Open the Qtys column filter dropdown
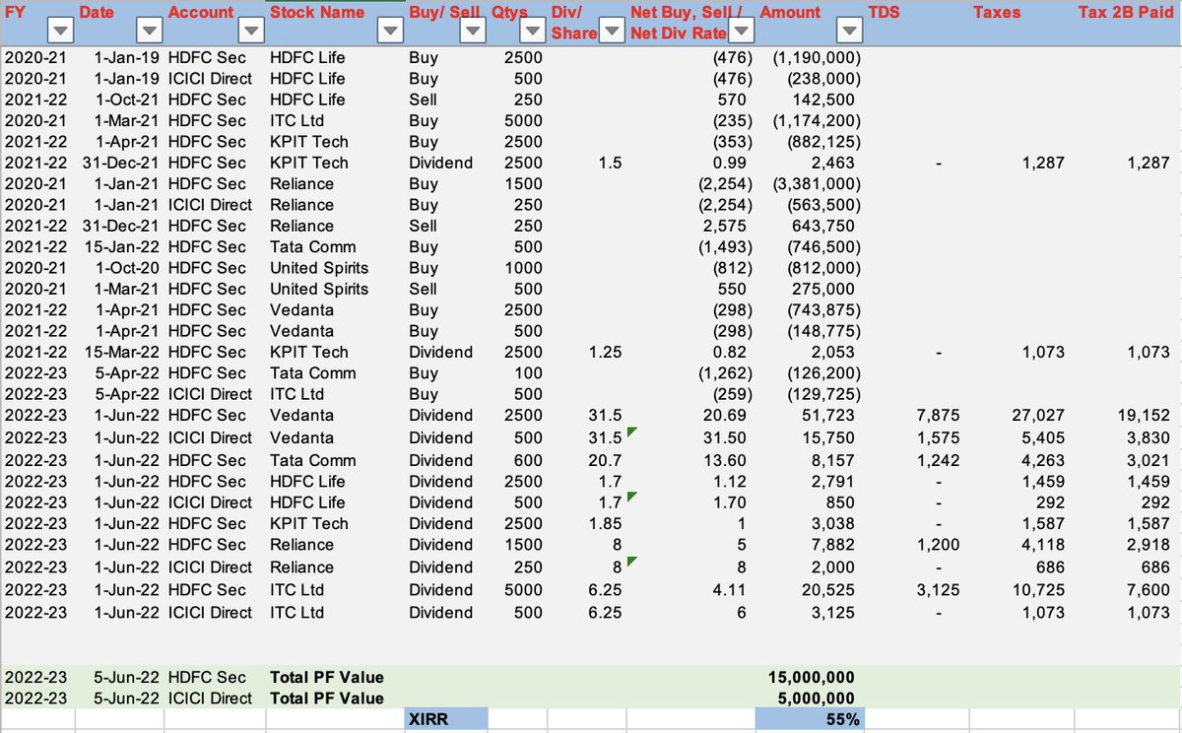 [533, 32]
